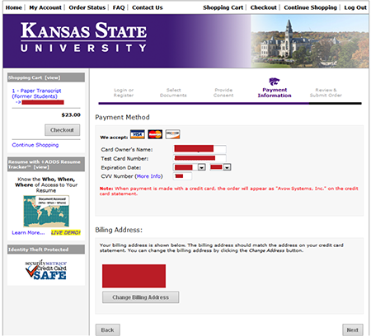Click the Card Owner's Name field
Screen dimensions: 371x336
click(x=200, y=149)
